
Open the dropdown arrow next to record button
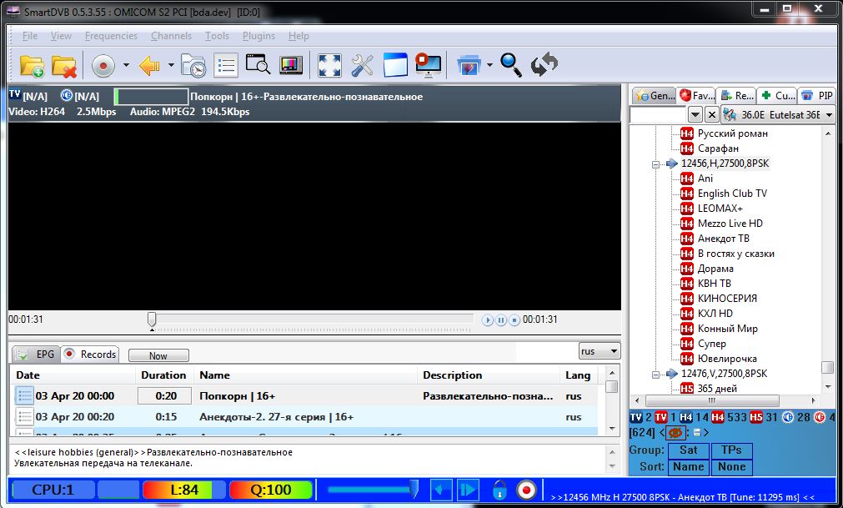pos(126,66)
